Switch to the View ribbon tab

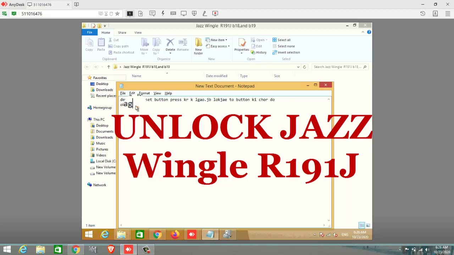pyautogui.click(x=138, y=33)
